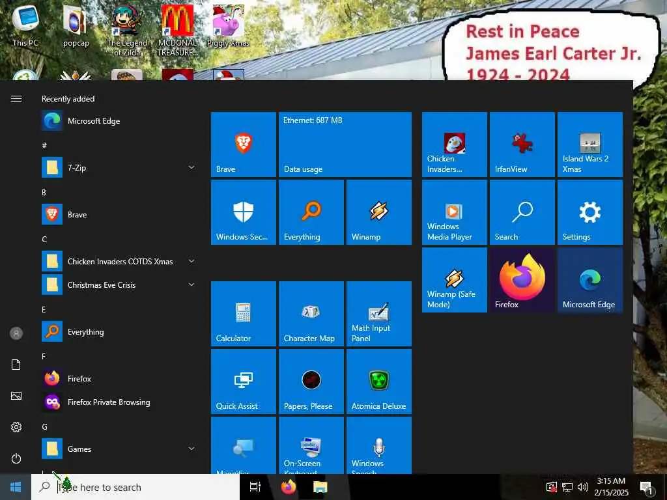The width and height of the screenshot is (667, 500).
Task: Open the volume control tray icon
Action: [583, 487]
